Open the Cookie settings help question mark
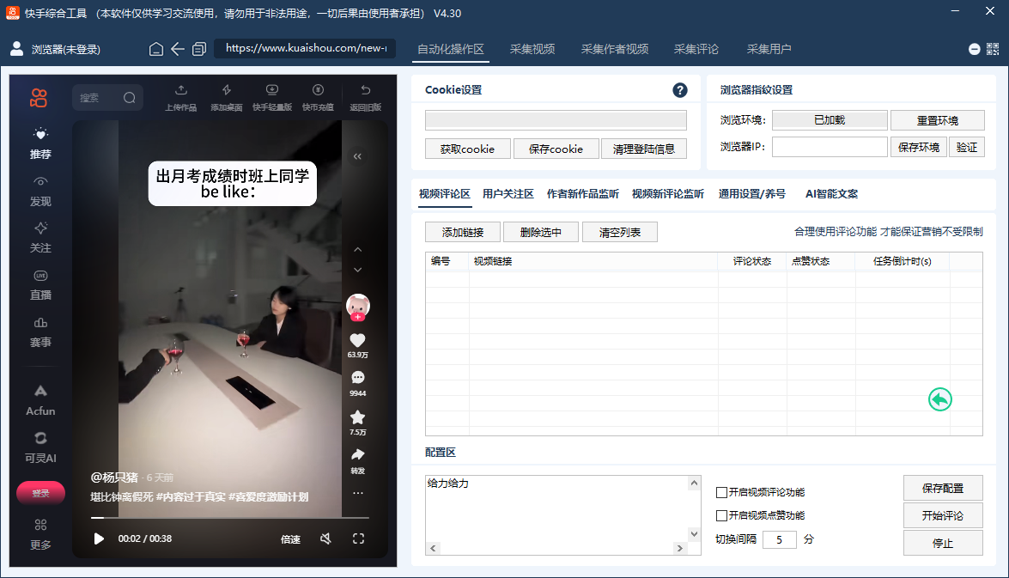 pyautogui.click(x=679, y=90)
